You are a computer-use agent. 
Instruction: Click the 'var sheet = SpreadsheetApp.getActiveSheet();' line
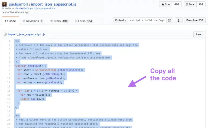pyautogui.click(x=50, y=70)
